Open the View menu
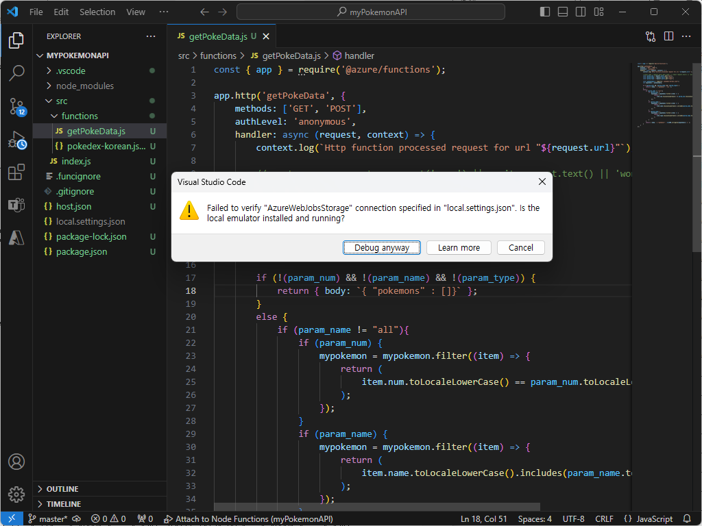The image size is (702, 526). [x=136, y=12]
